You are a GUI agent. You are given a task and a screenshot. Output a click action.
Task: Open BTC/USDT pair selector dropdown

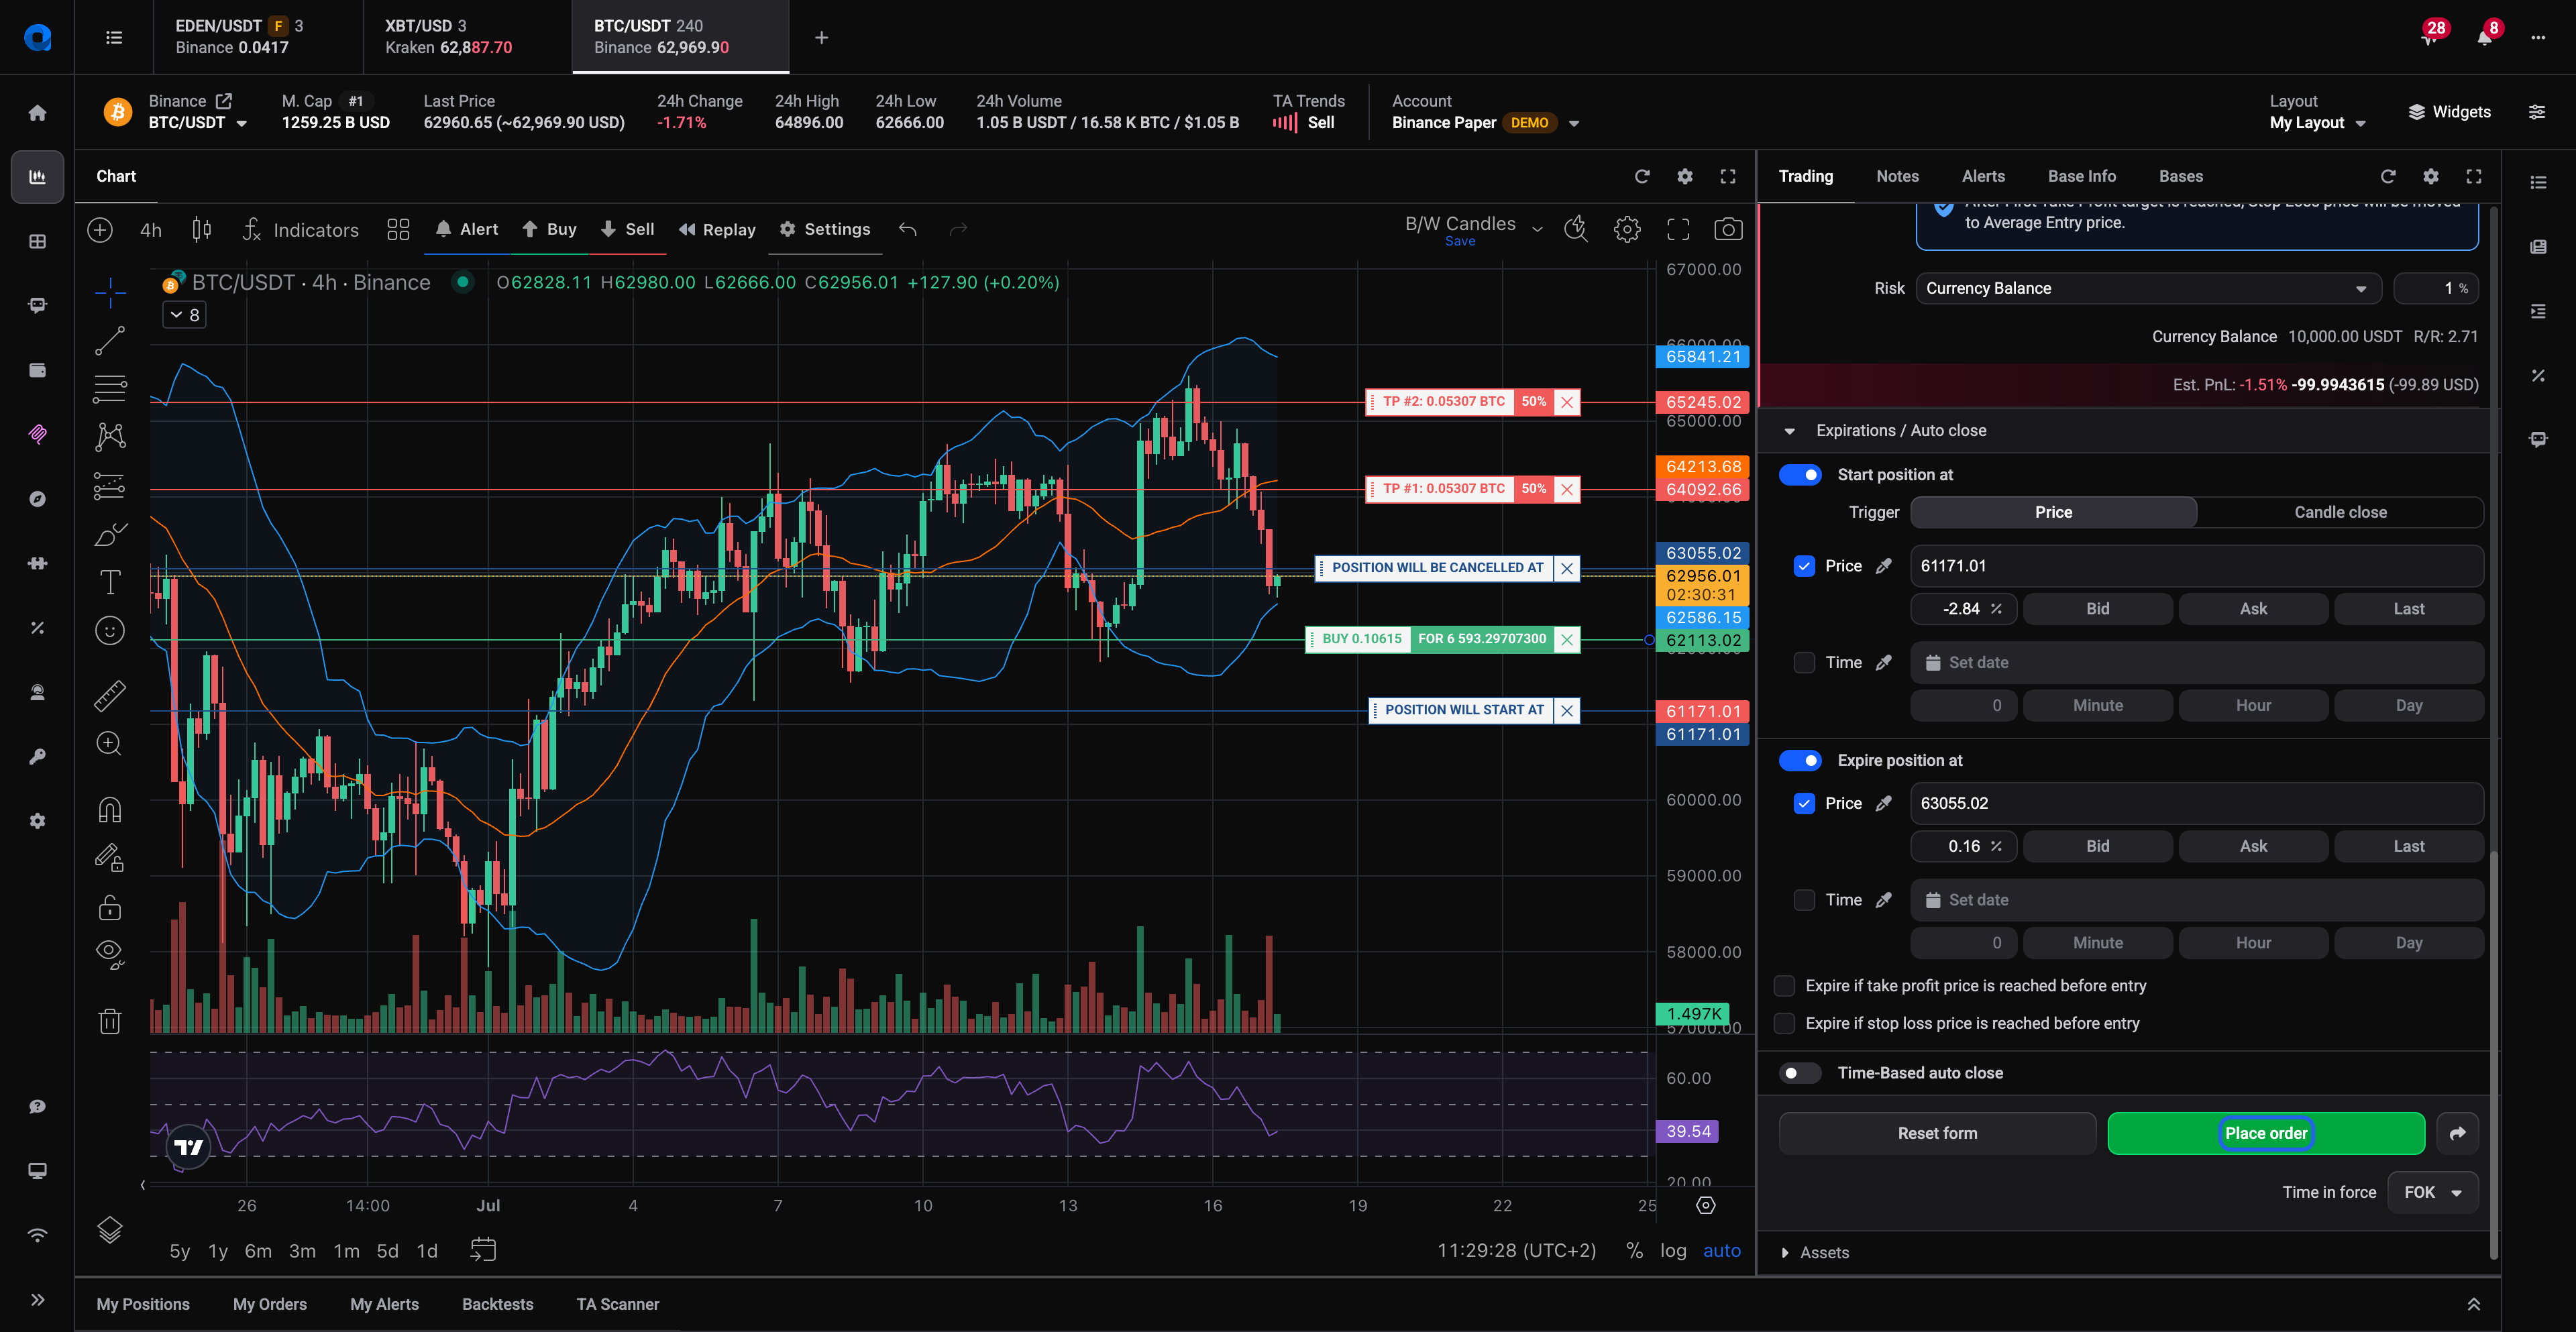click(198, 123)
